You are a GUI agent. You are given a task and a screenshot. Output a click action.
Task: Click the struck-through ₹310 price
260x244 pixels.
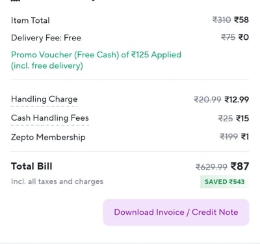(x=222, y=20)
